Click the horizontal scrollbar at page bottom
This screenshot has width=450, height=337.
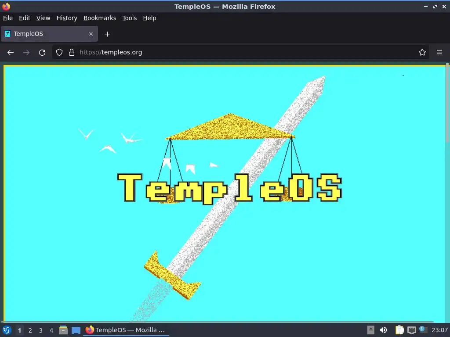tap(218, 322)
